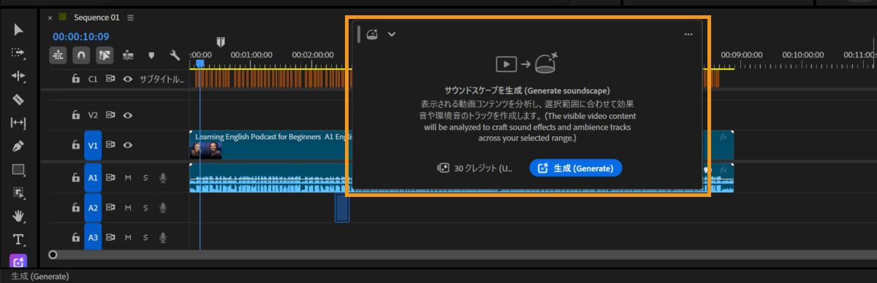Close the Sequence 01 tab
This screenshot has width=877, height=283.
coord(50,18)
